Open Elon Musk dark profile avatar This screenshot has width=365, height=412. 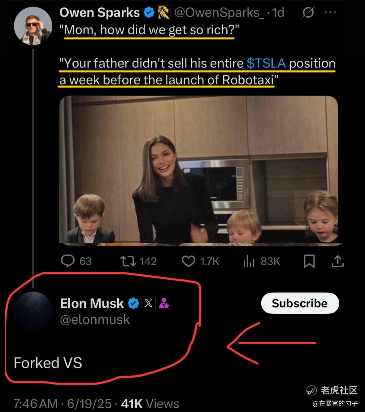click(33, 311)
